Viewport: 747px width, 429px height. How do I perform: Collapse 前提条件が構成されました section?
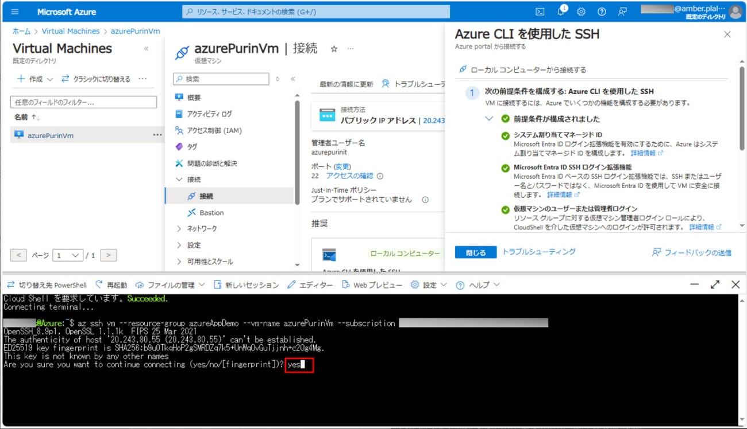[489, 119]
